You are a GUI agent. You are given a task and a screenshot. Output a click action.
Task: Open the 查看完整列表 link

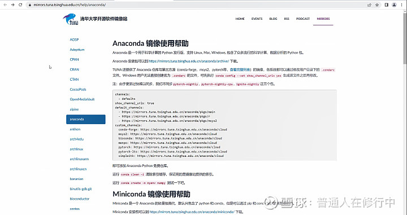(x=240, y=70)
